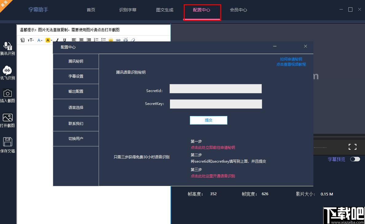The image size is (365, 224).
Task: Select 腾讯秘钥 in config sidebar
Action: pyautogui.click(x=76, y=61)
